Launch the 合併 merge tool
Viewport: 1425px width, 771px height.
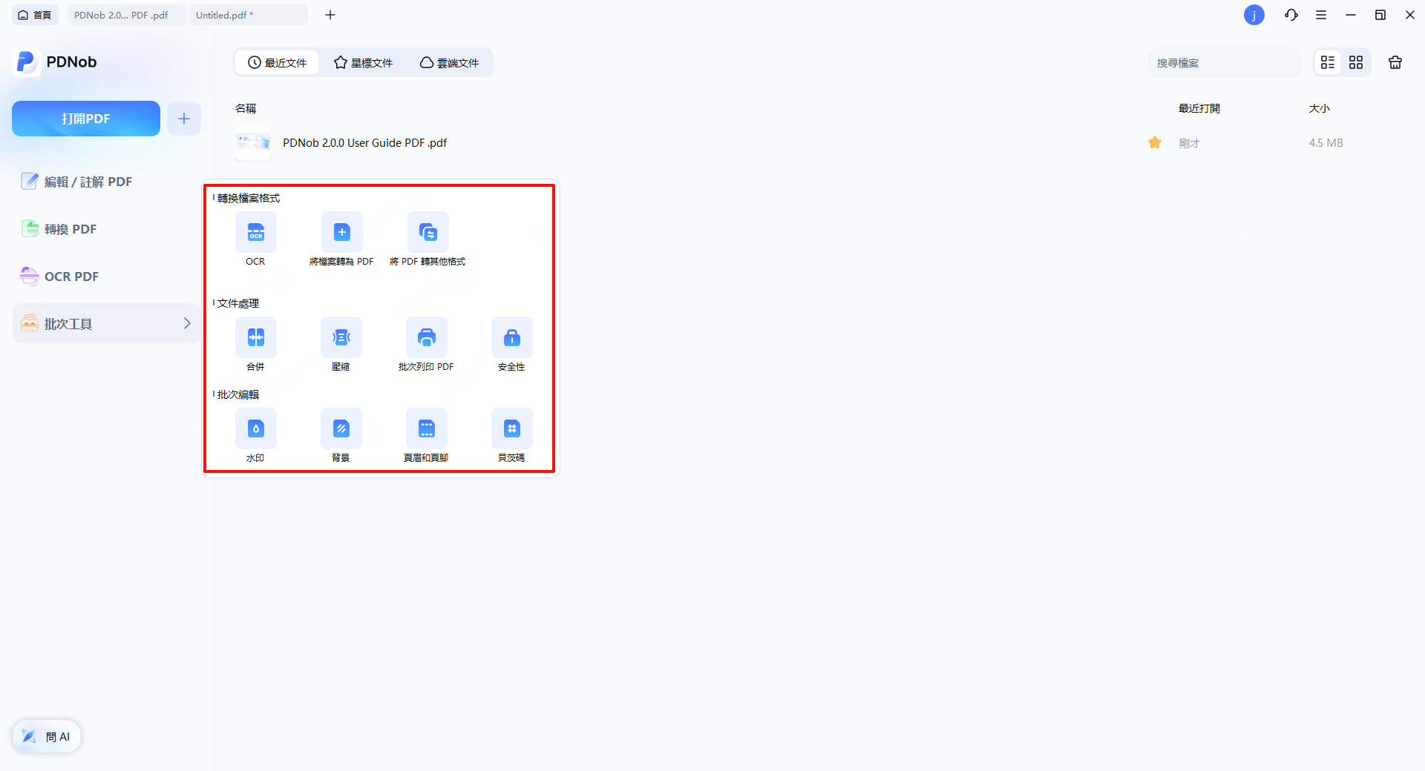(256, 337)
